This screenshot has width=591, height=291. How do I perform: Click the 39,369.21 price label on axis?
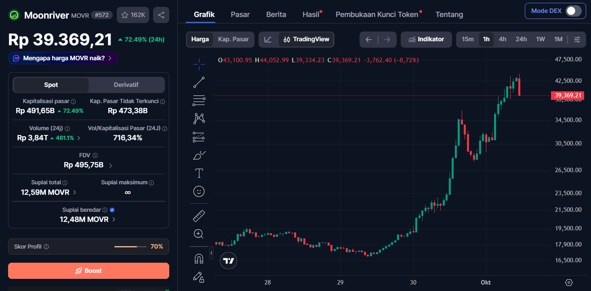pyautogui.click(x=567, y=96)
